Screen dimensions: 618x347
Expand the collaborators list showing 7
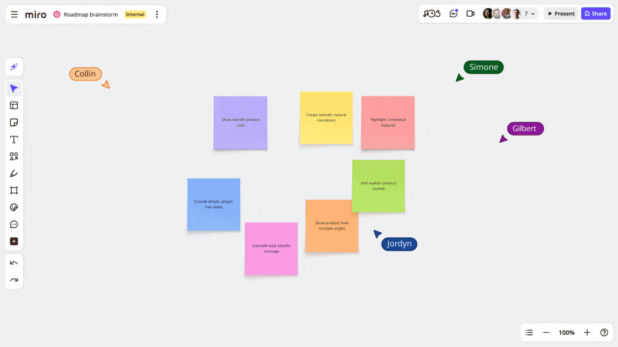point(530,13)
